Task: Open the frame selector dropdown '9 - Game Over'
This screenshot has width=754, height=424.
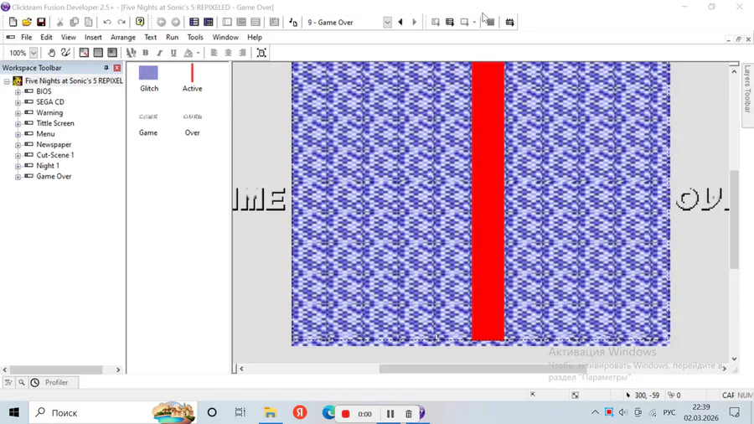Action: (x=387, y=22)
